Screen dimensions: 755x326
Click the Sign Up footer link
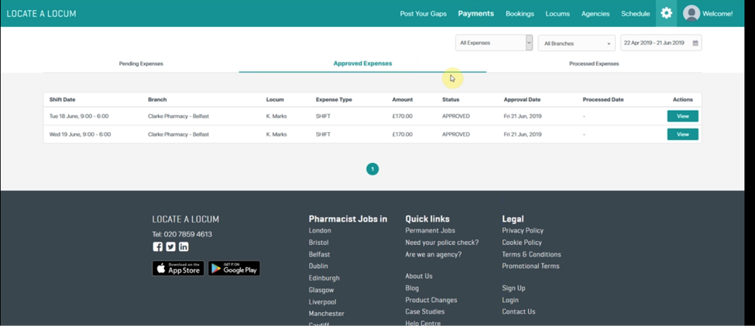click(x=513, y=288)
